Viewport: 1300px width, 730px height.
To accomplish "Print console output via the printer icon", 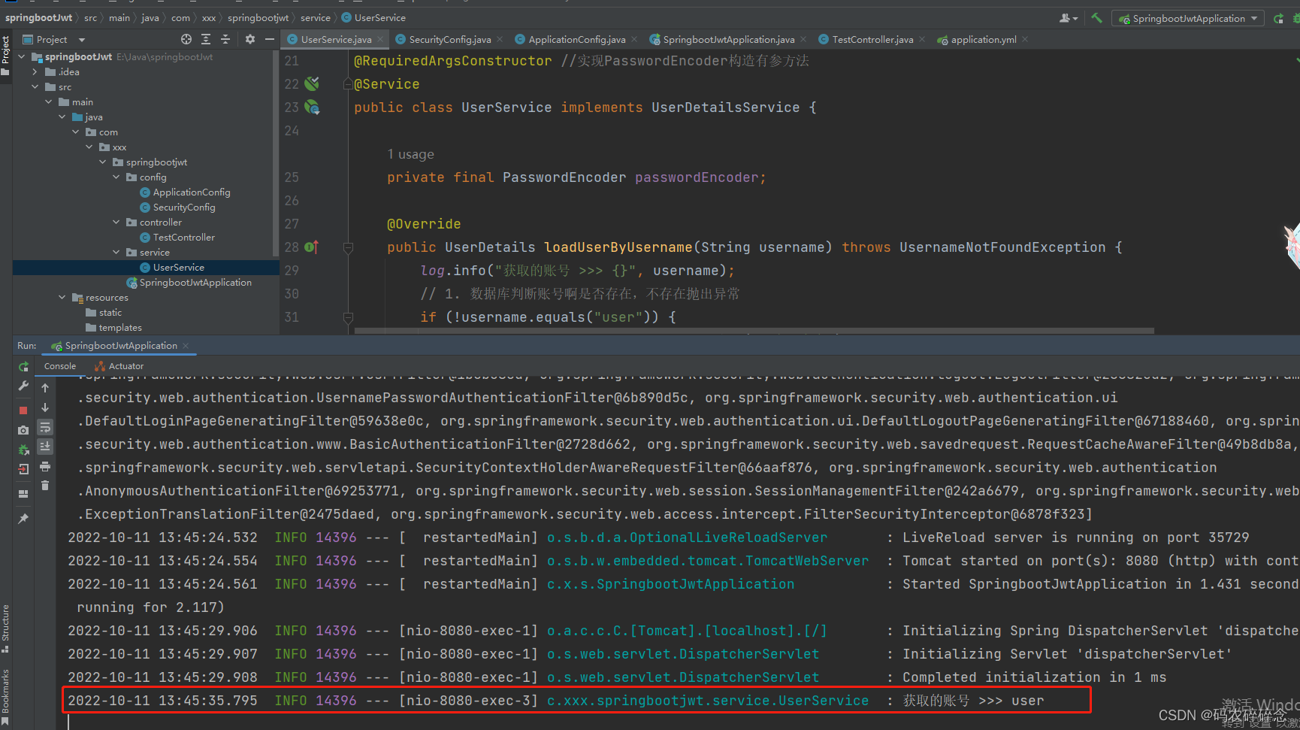I will point(45,466).
